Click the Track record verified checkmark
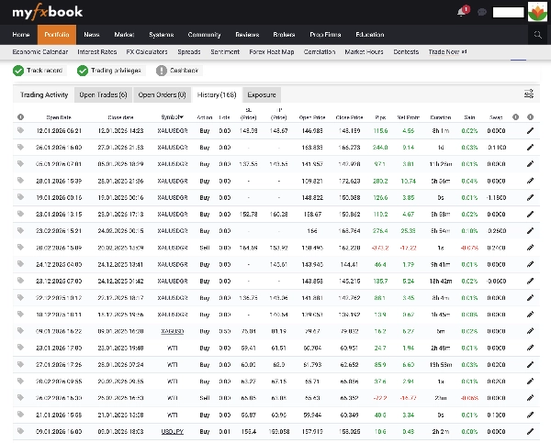 point(18,70)
